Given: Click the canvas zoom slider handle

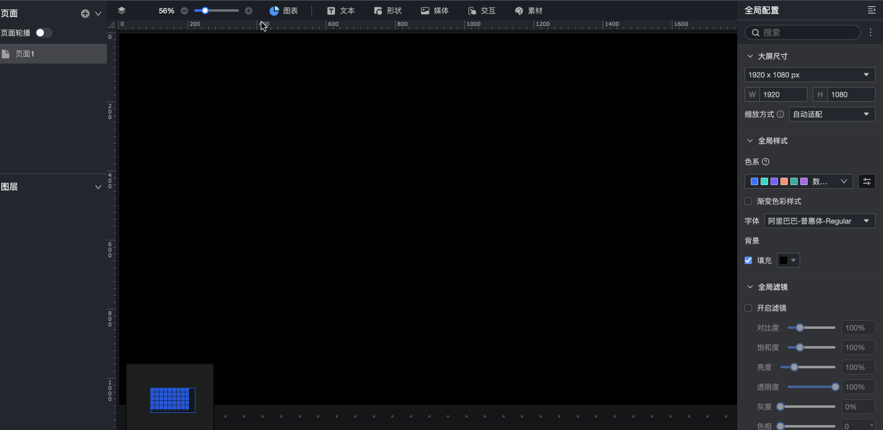Looking at the screenshot, I should 205,10.
